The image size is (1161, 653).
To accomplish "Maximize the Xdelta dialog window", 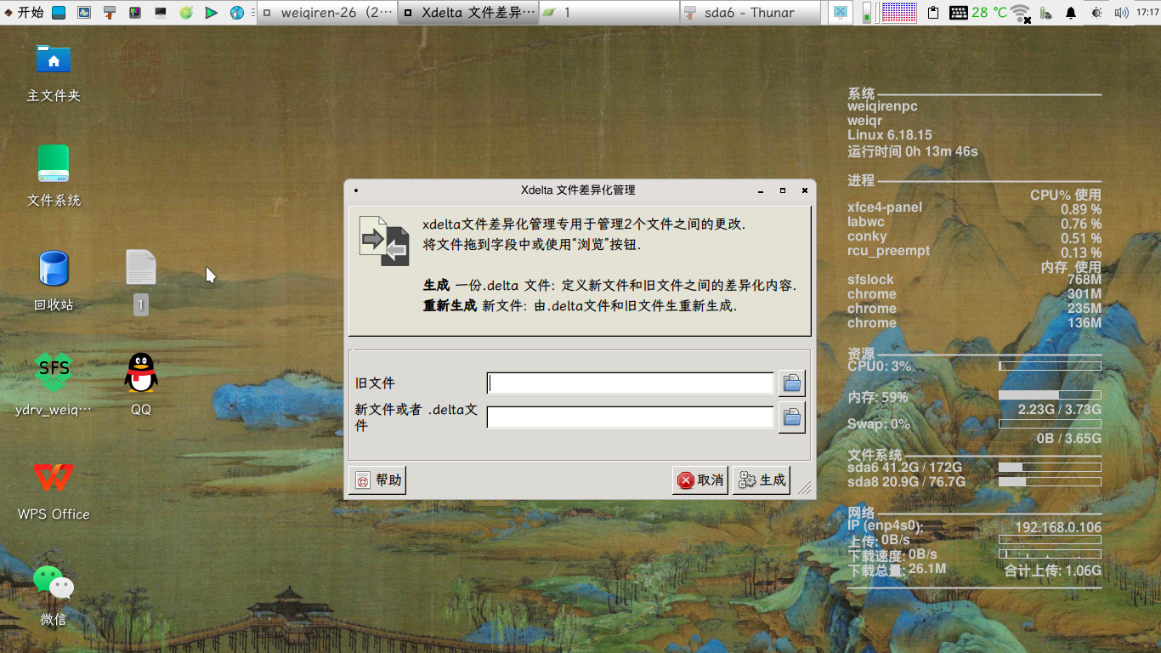I will (x=783, y=190).
